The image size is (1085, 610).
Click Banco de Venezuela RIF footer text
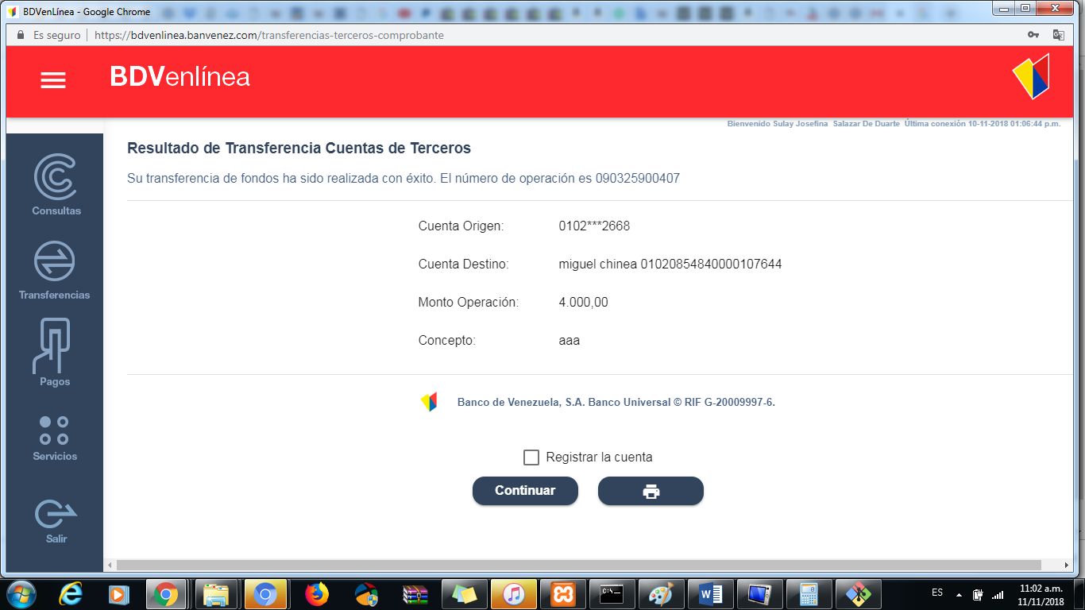point(616,402)
